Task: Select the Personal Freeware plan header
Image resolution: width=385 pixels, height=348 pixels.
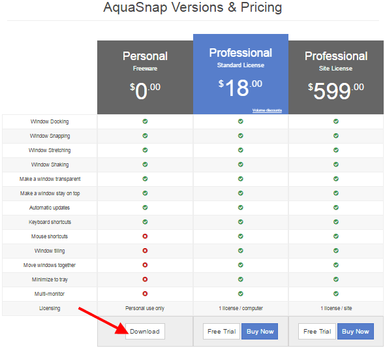Action: coord(145,77)
